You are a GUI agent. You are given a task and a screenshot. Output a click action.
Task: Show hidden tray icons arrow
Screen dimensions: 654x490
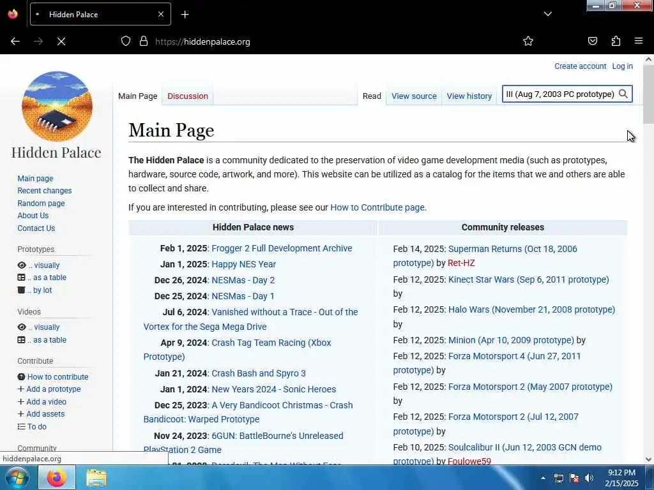point(543,478)
